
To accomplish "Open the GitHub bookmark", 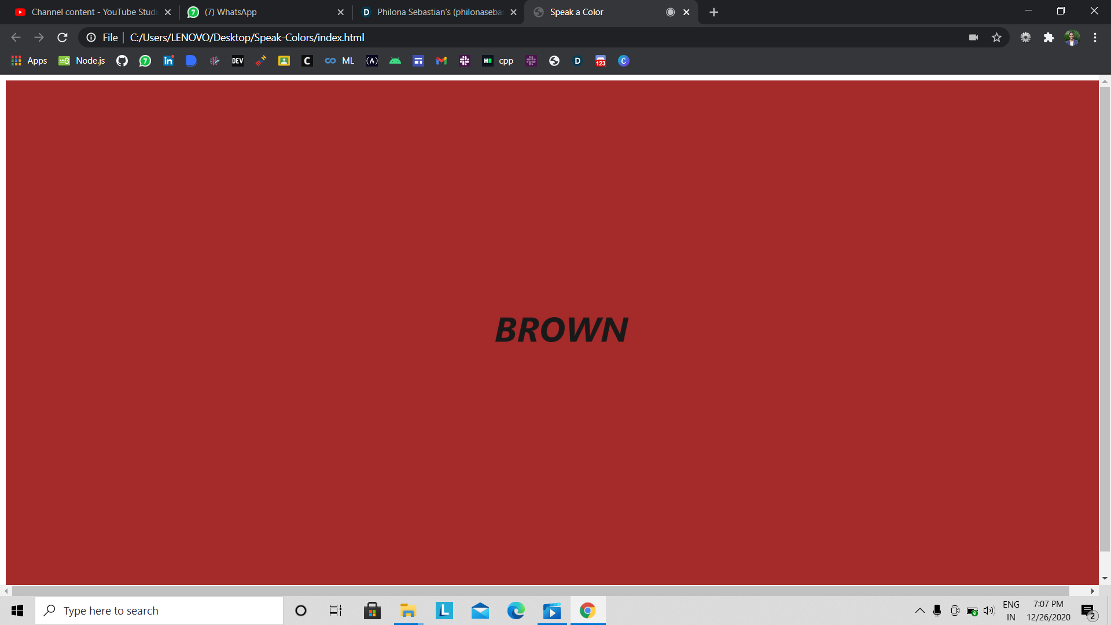I will point(122,61).
